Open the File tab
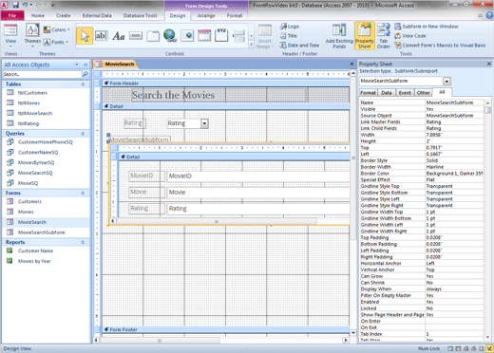 [12, 15]
